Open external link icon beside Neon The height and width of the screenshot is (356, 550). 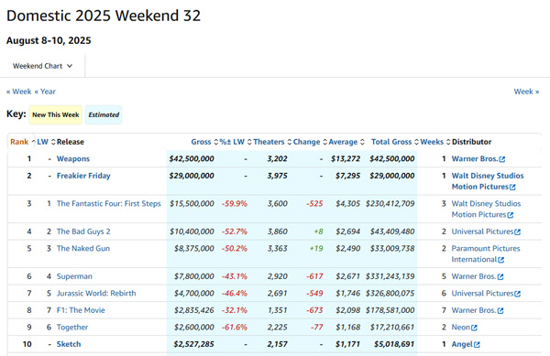coord(474,328)
